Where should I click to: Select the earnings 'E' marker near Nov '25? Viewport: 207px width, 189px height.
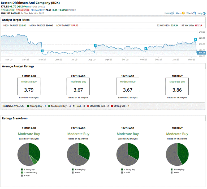tap(146, 48)
